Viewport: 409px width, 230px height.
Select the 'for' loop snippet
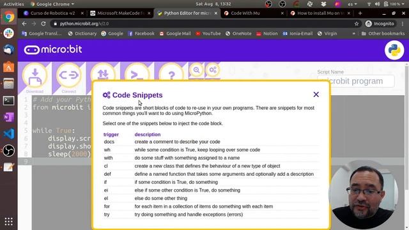211,206
